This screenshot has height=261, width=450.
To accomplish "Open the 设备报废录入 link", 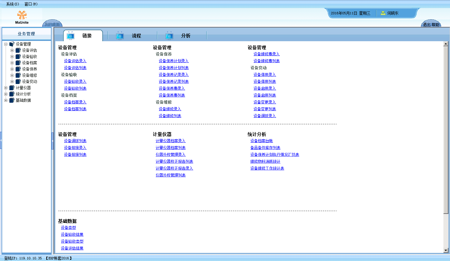I will coord(75,148).
